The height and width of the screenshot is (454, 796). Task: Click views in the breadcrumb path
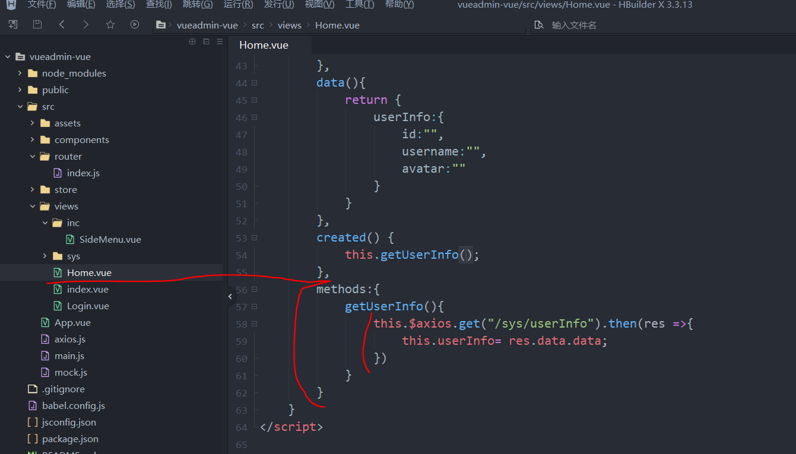click(290, 25)
